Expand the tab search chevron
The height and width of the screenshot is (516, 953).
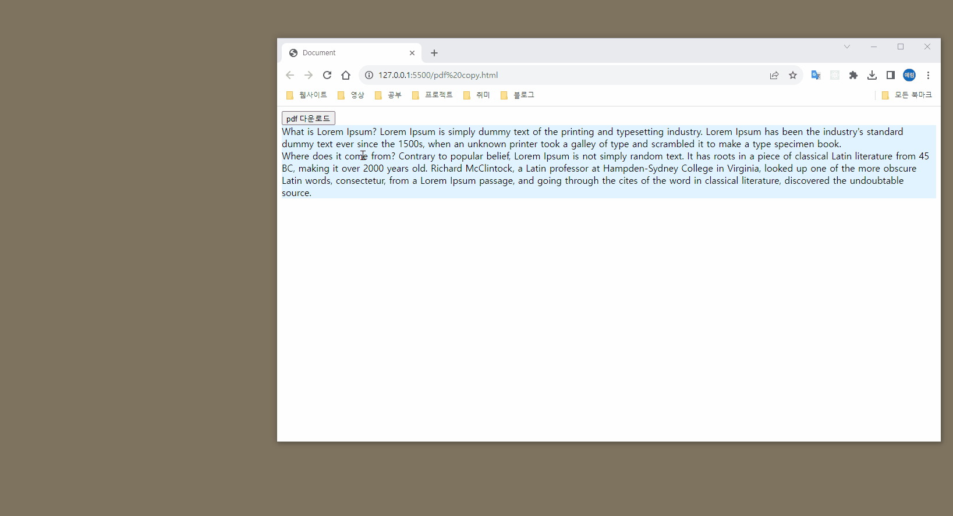point(847,47)
